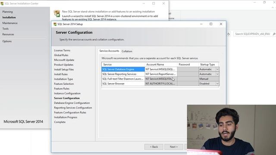This screenshot has width=276, height=155.
Task: Open Startup Type dropdown for Database Engine
Action: (217, 69)
